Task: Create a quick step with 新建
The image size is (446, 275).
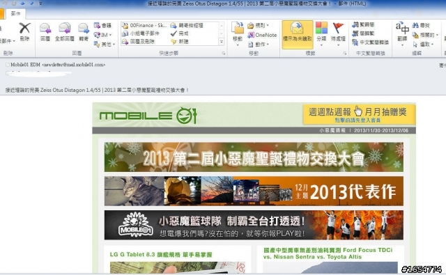Action: coord(180,42)
